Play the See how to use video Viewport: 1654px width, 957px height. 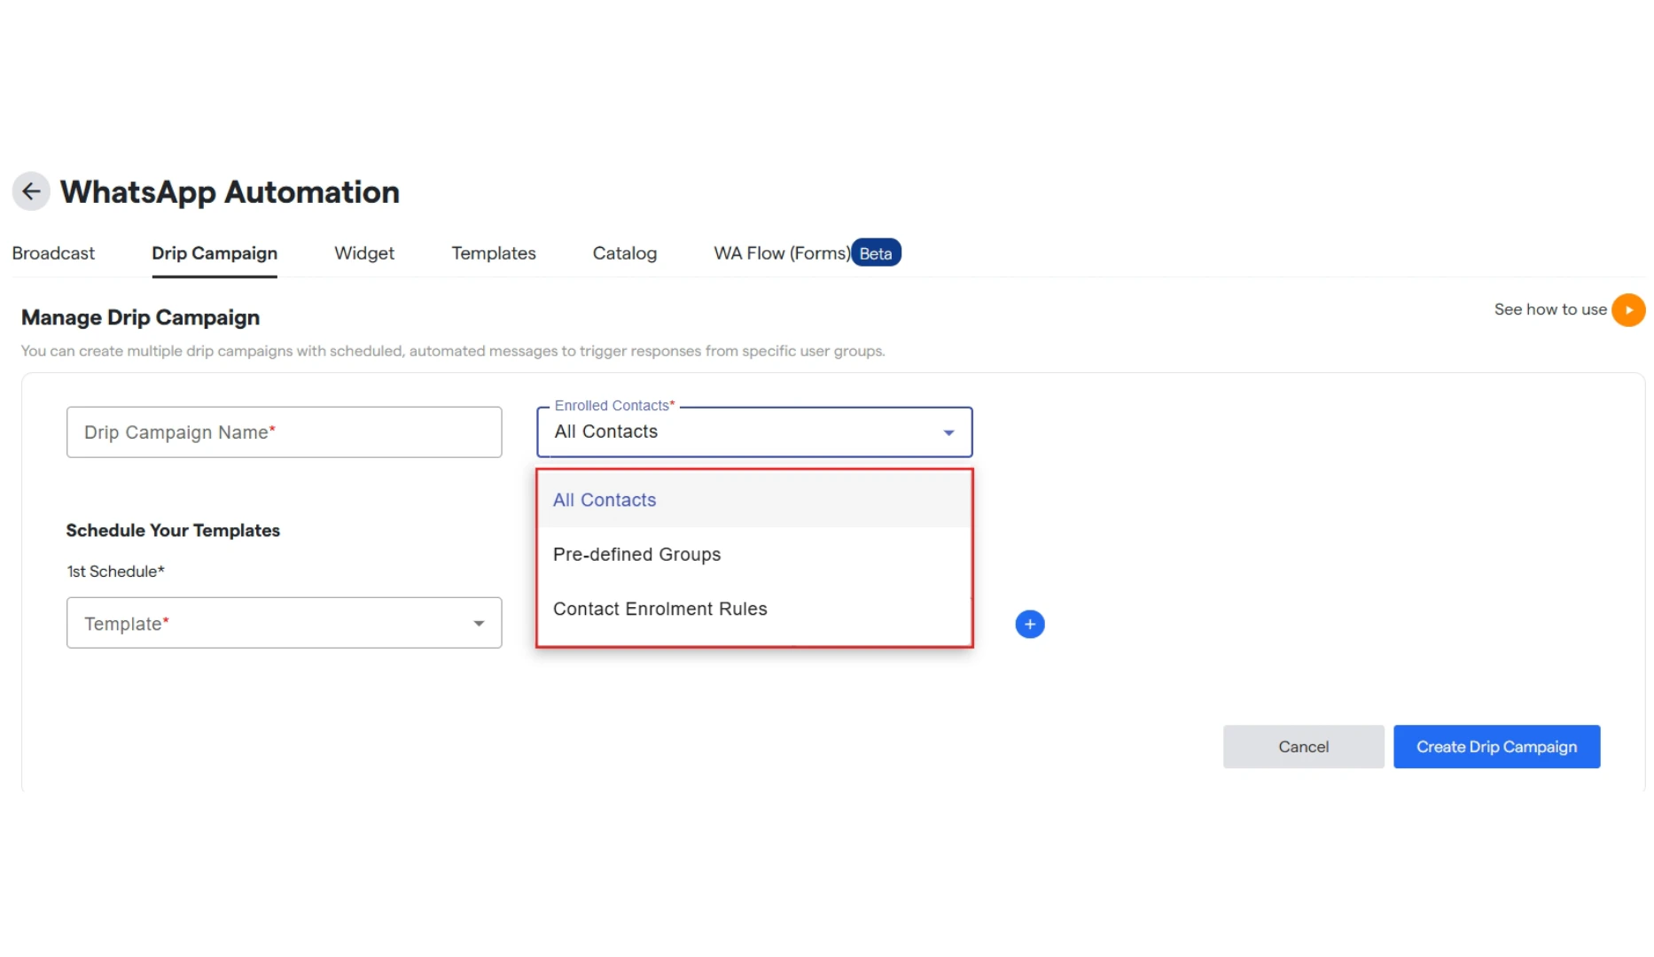[1628, 310]
